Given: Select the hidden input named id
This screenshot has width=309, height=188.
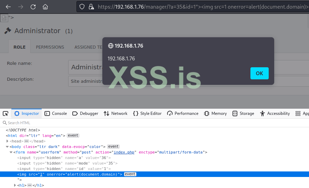Looking at the screenshot, I should pos(64,169).
